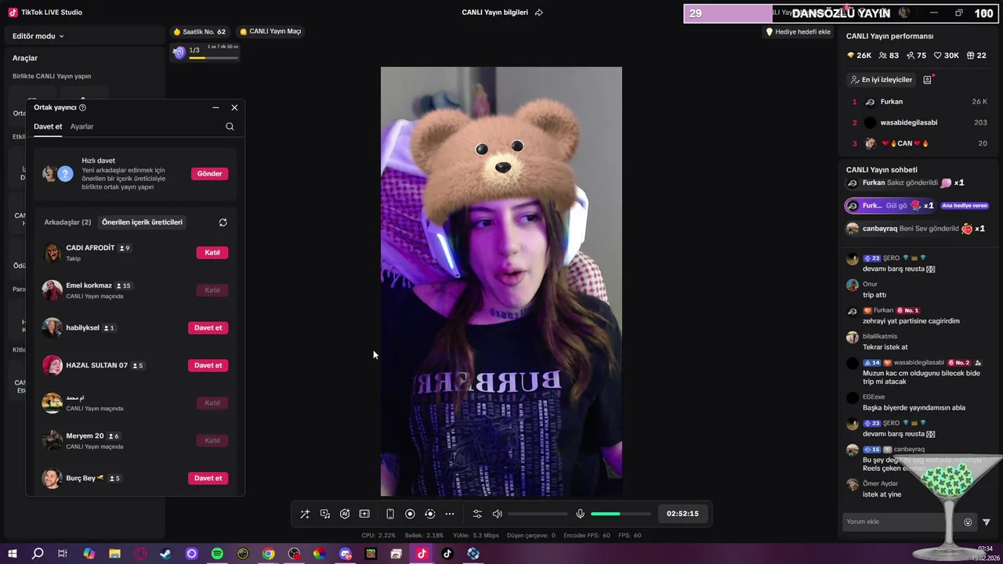Open the media and music icon
This screenshot has width=1003, height=564.
tap(324, 514)
